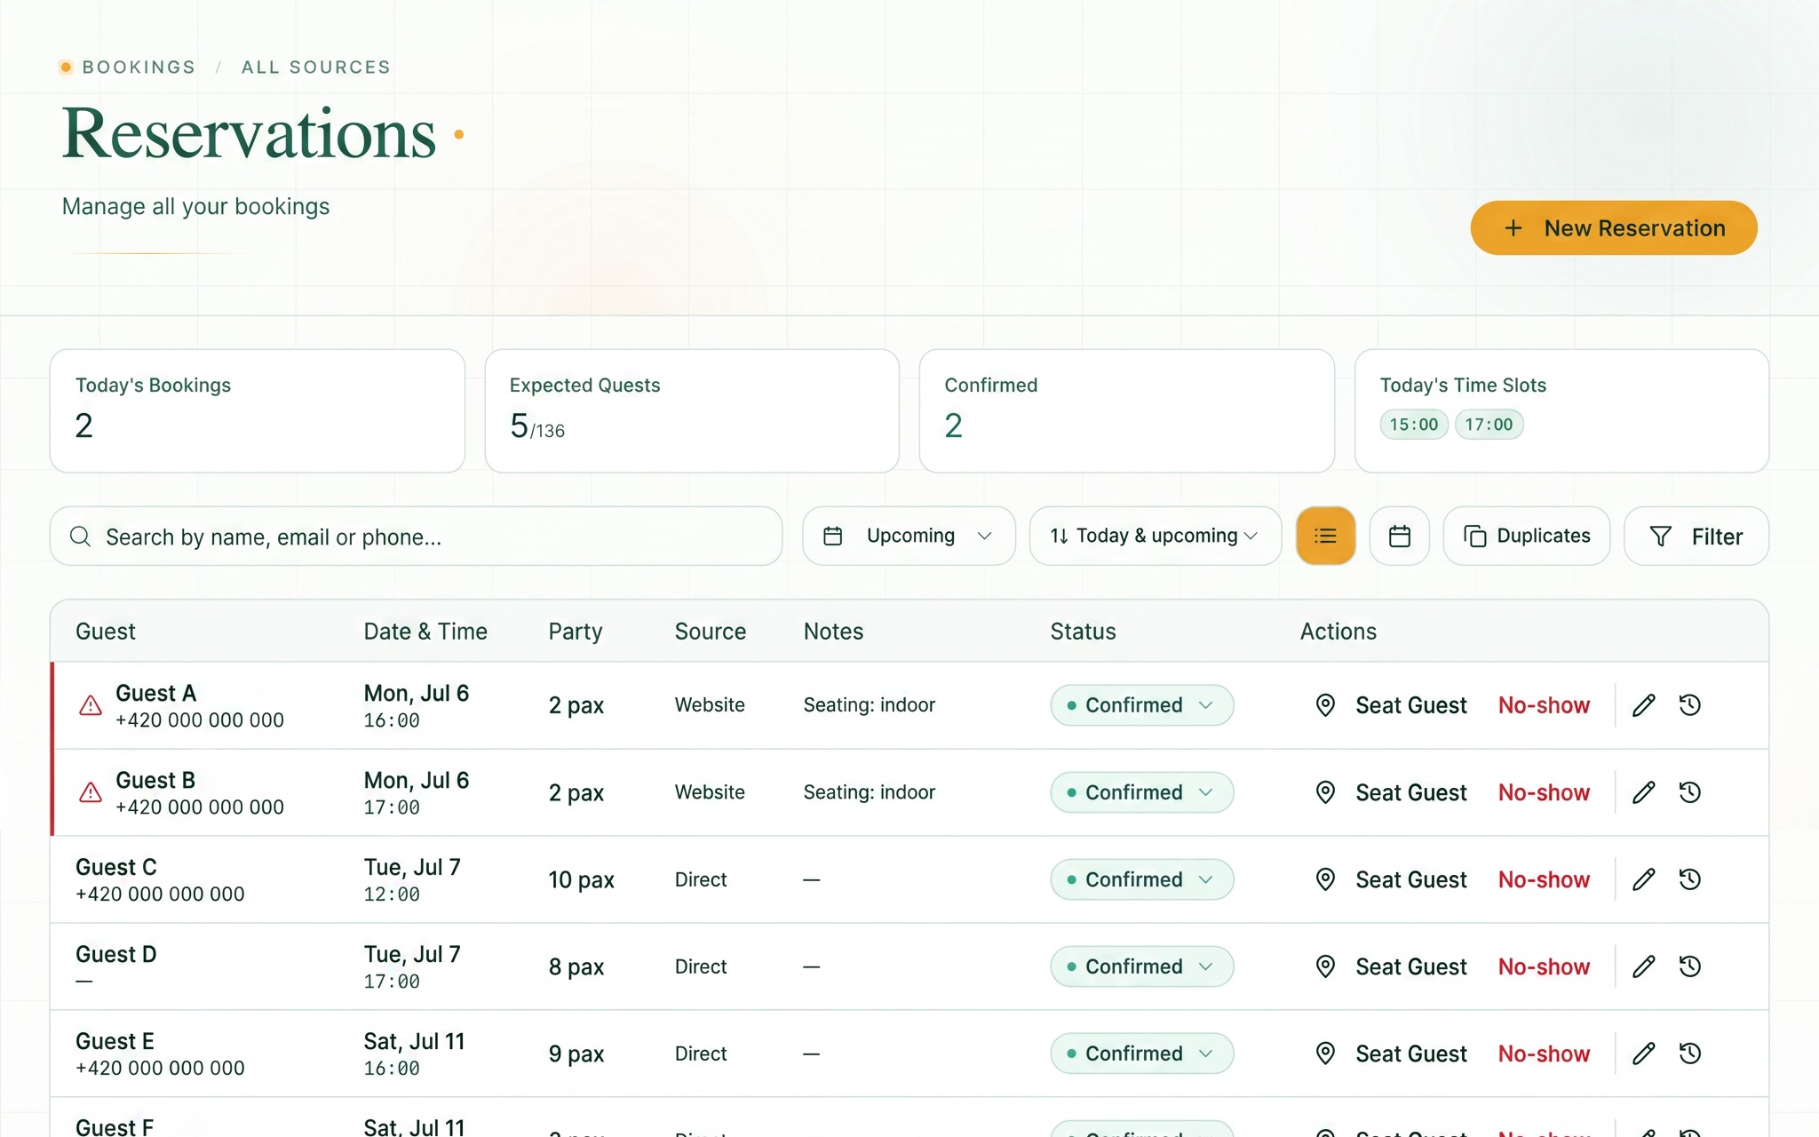Open the Duplicates view

click(x=1527, y=536)
